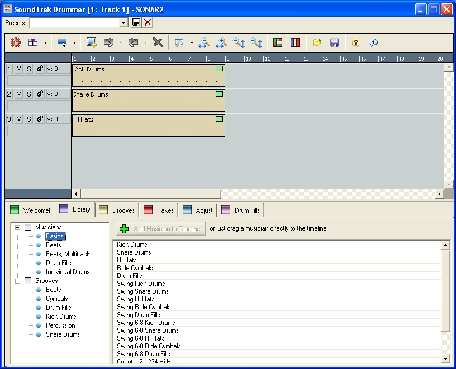Solo track 1 Kick Drums
Viewport: 456px width, 369px height.
[29, 69]
